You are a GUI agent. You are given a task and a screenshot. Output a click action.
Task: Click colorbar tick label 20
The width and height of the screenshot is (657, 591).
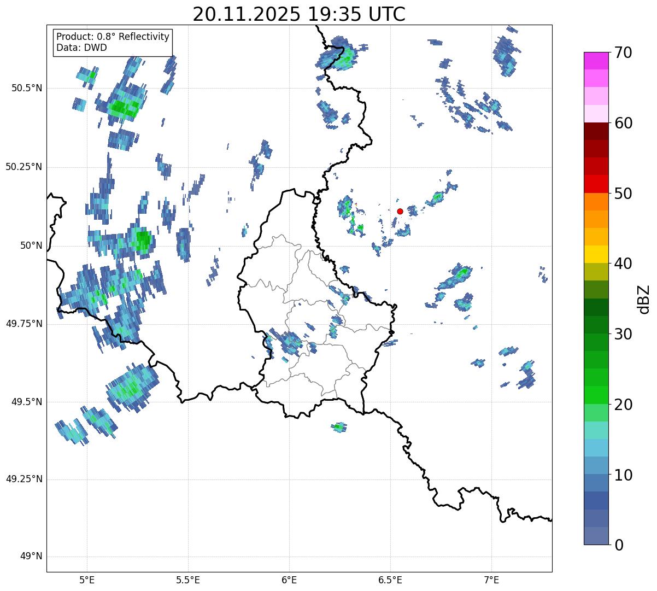623,405
